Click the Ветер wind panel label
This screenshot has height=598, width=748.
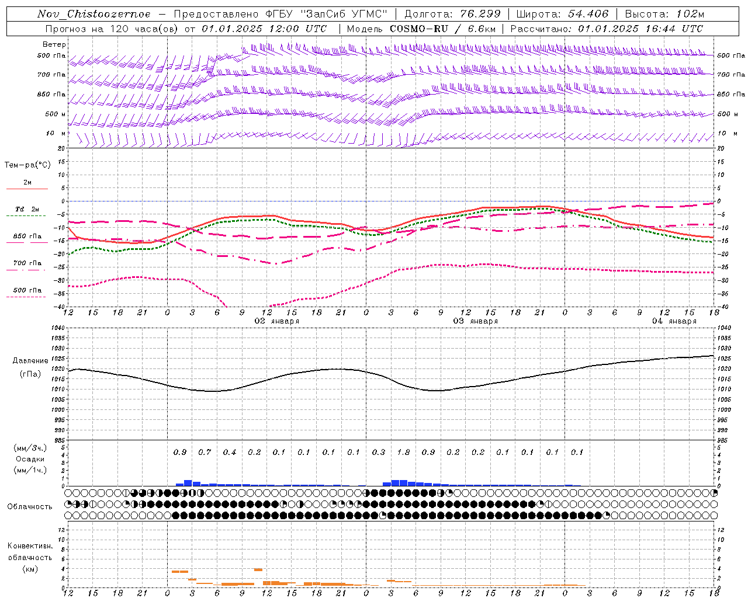[x=54, y=44]
